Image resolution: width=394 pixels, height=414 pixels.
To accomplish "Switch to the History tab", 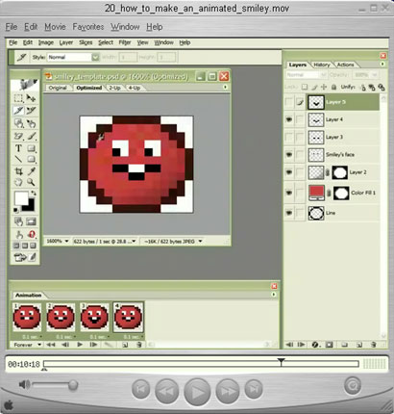I will [322, 65].
